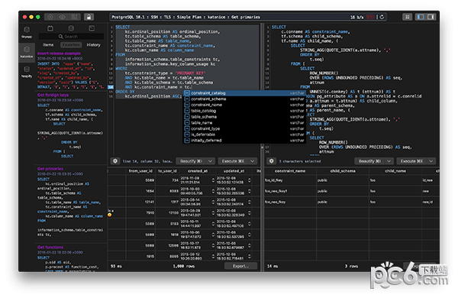Toggle the left sidebar panel view
Screen dimensions: 458x298
pyautogui.click(x=421, y=17)
